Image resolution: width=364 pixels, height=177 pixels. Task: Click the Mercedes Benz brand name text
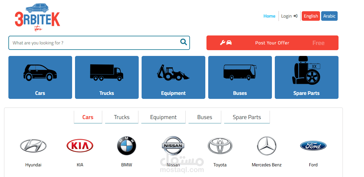[267, 165]
